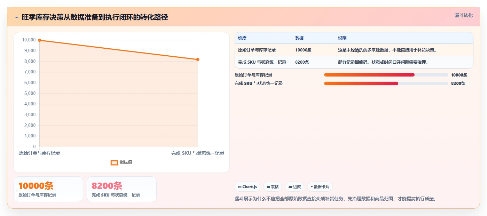Select the 表格 tag
Screen dimensions: 487x216
[273, 187]
